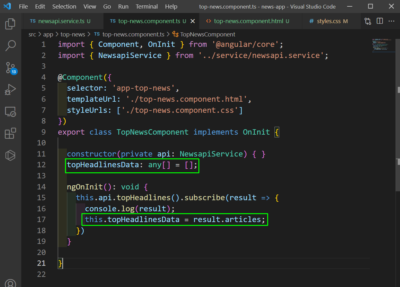Screen dimensions: 400x287
Task: Open the Run and Debug view
Action: click(10, 90)
